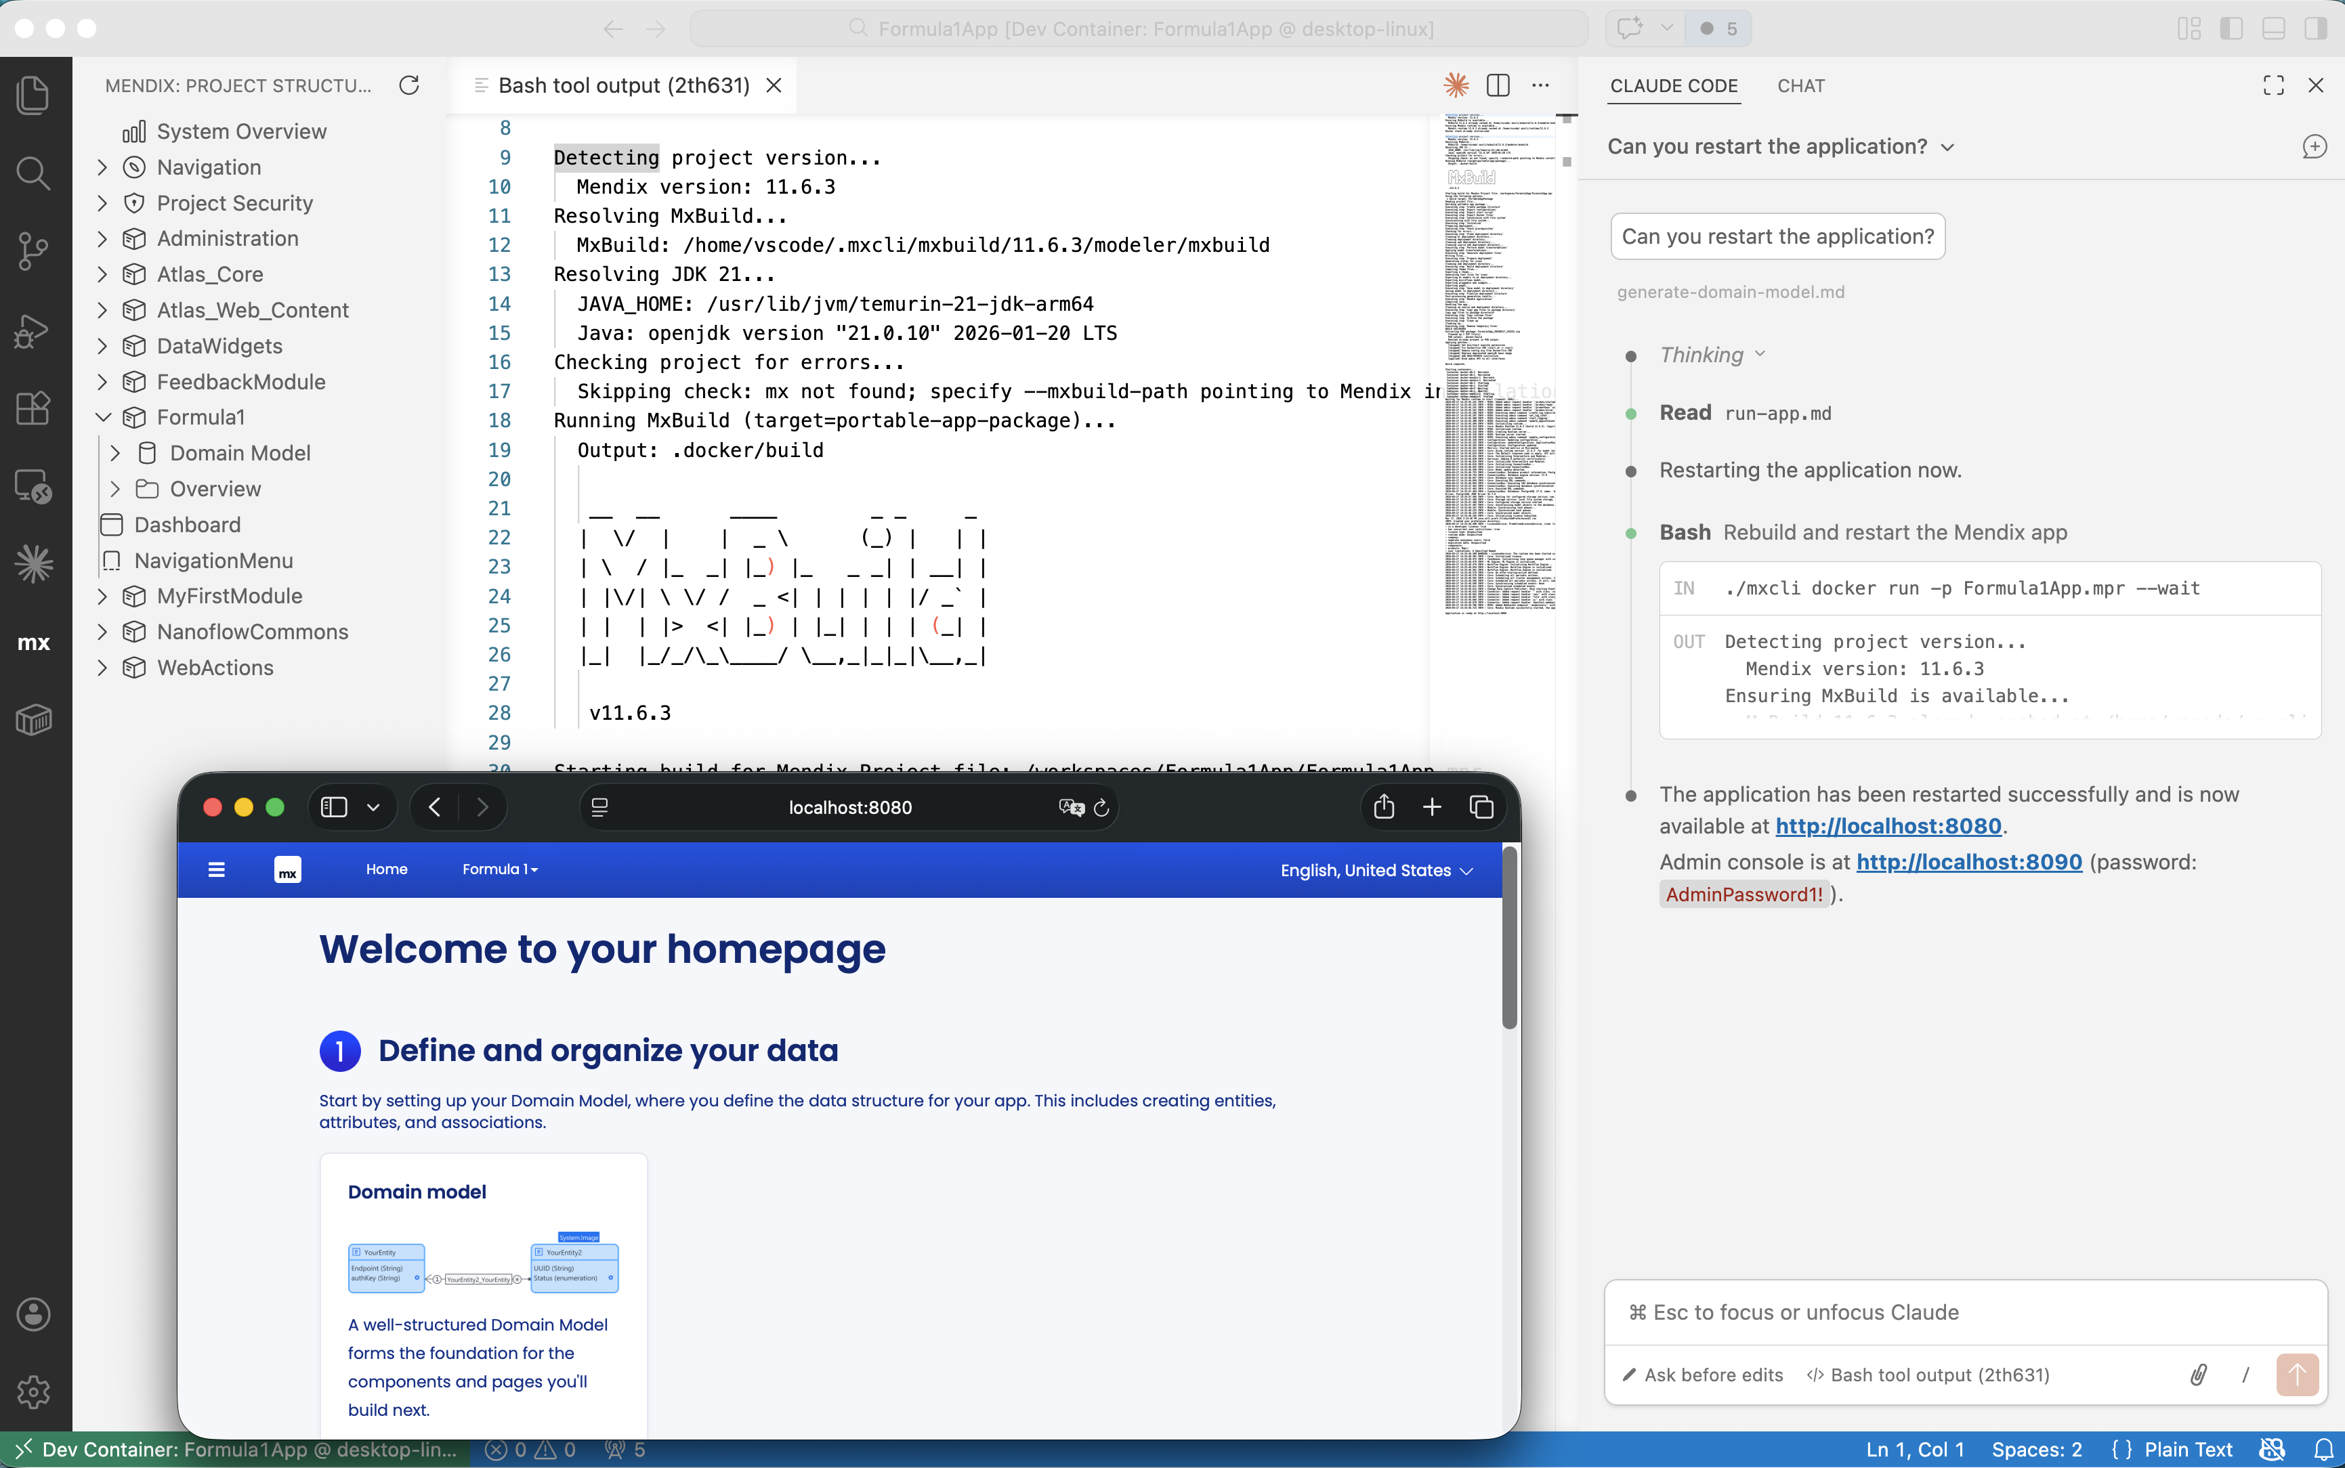The width and height of the screenshot is (2345, 1468).
Task: Attach a file to Claude prompt
Action: pyautogui.click(x=2199, y=1375)
